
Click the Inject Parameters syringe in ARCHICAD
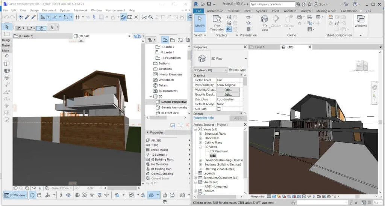(33, 17)
